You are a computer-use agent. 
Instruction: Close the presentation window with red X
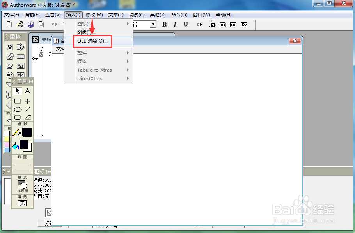295,41
